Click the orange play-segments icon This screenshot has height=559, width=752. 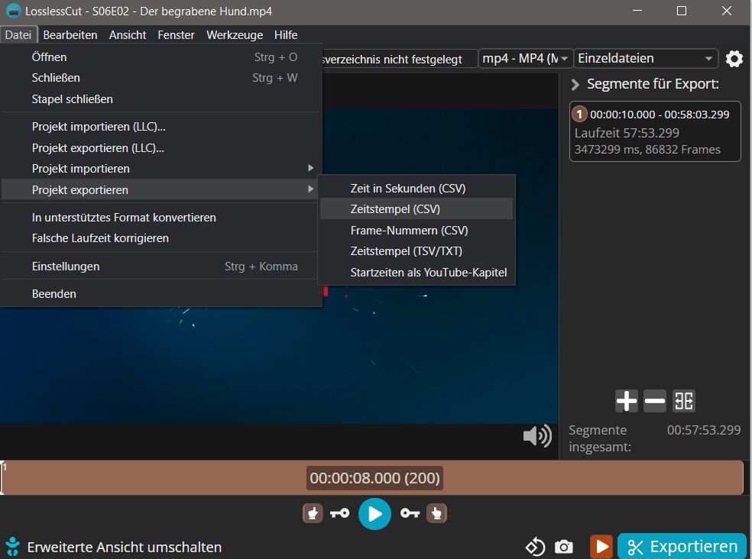point(601,547)
